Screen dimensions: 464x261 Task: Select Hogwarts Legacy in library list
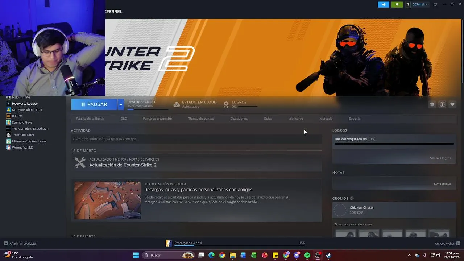pos(25,104)
